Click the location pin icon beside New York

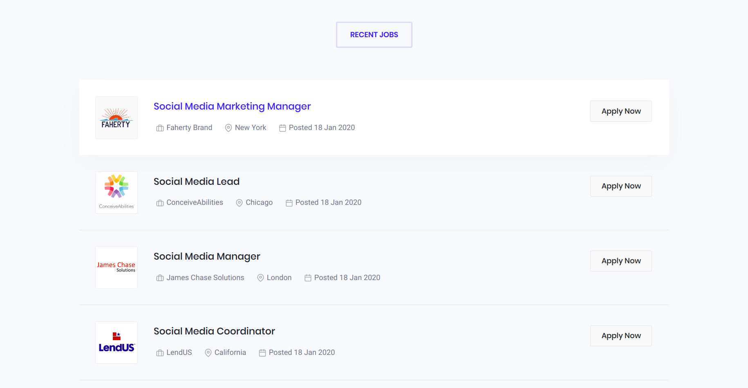[228, 128]
